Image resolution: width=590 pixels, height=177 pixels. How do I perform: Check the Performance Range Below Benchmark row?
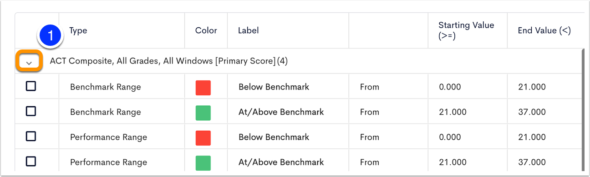tap(31, 136)
